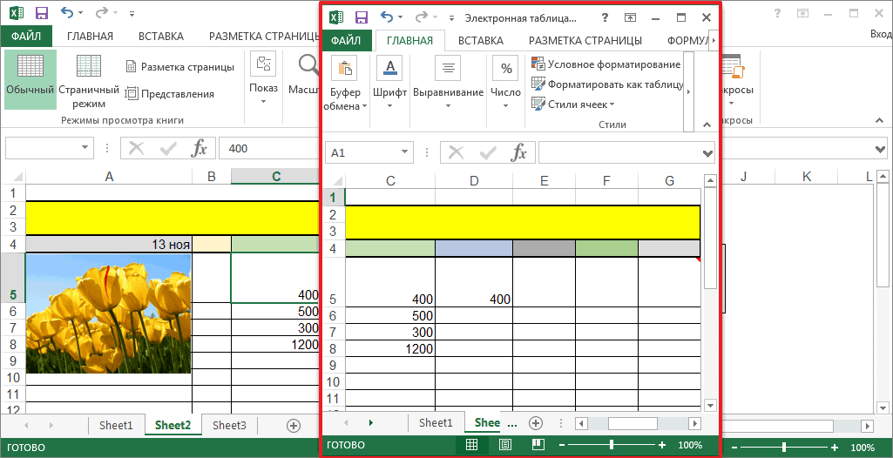The height and width of the screenshot is (458, 893).
Task: Add new sheet next to Sheet3 tab
Action: click(293, 425)
